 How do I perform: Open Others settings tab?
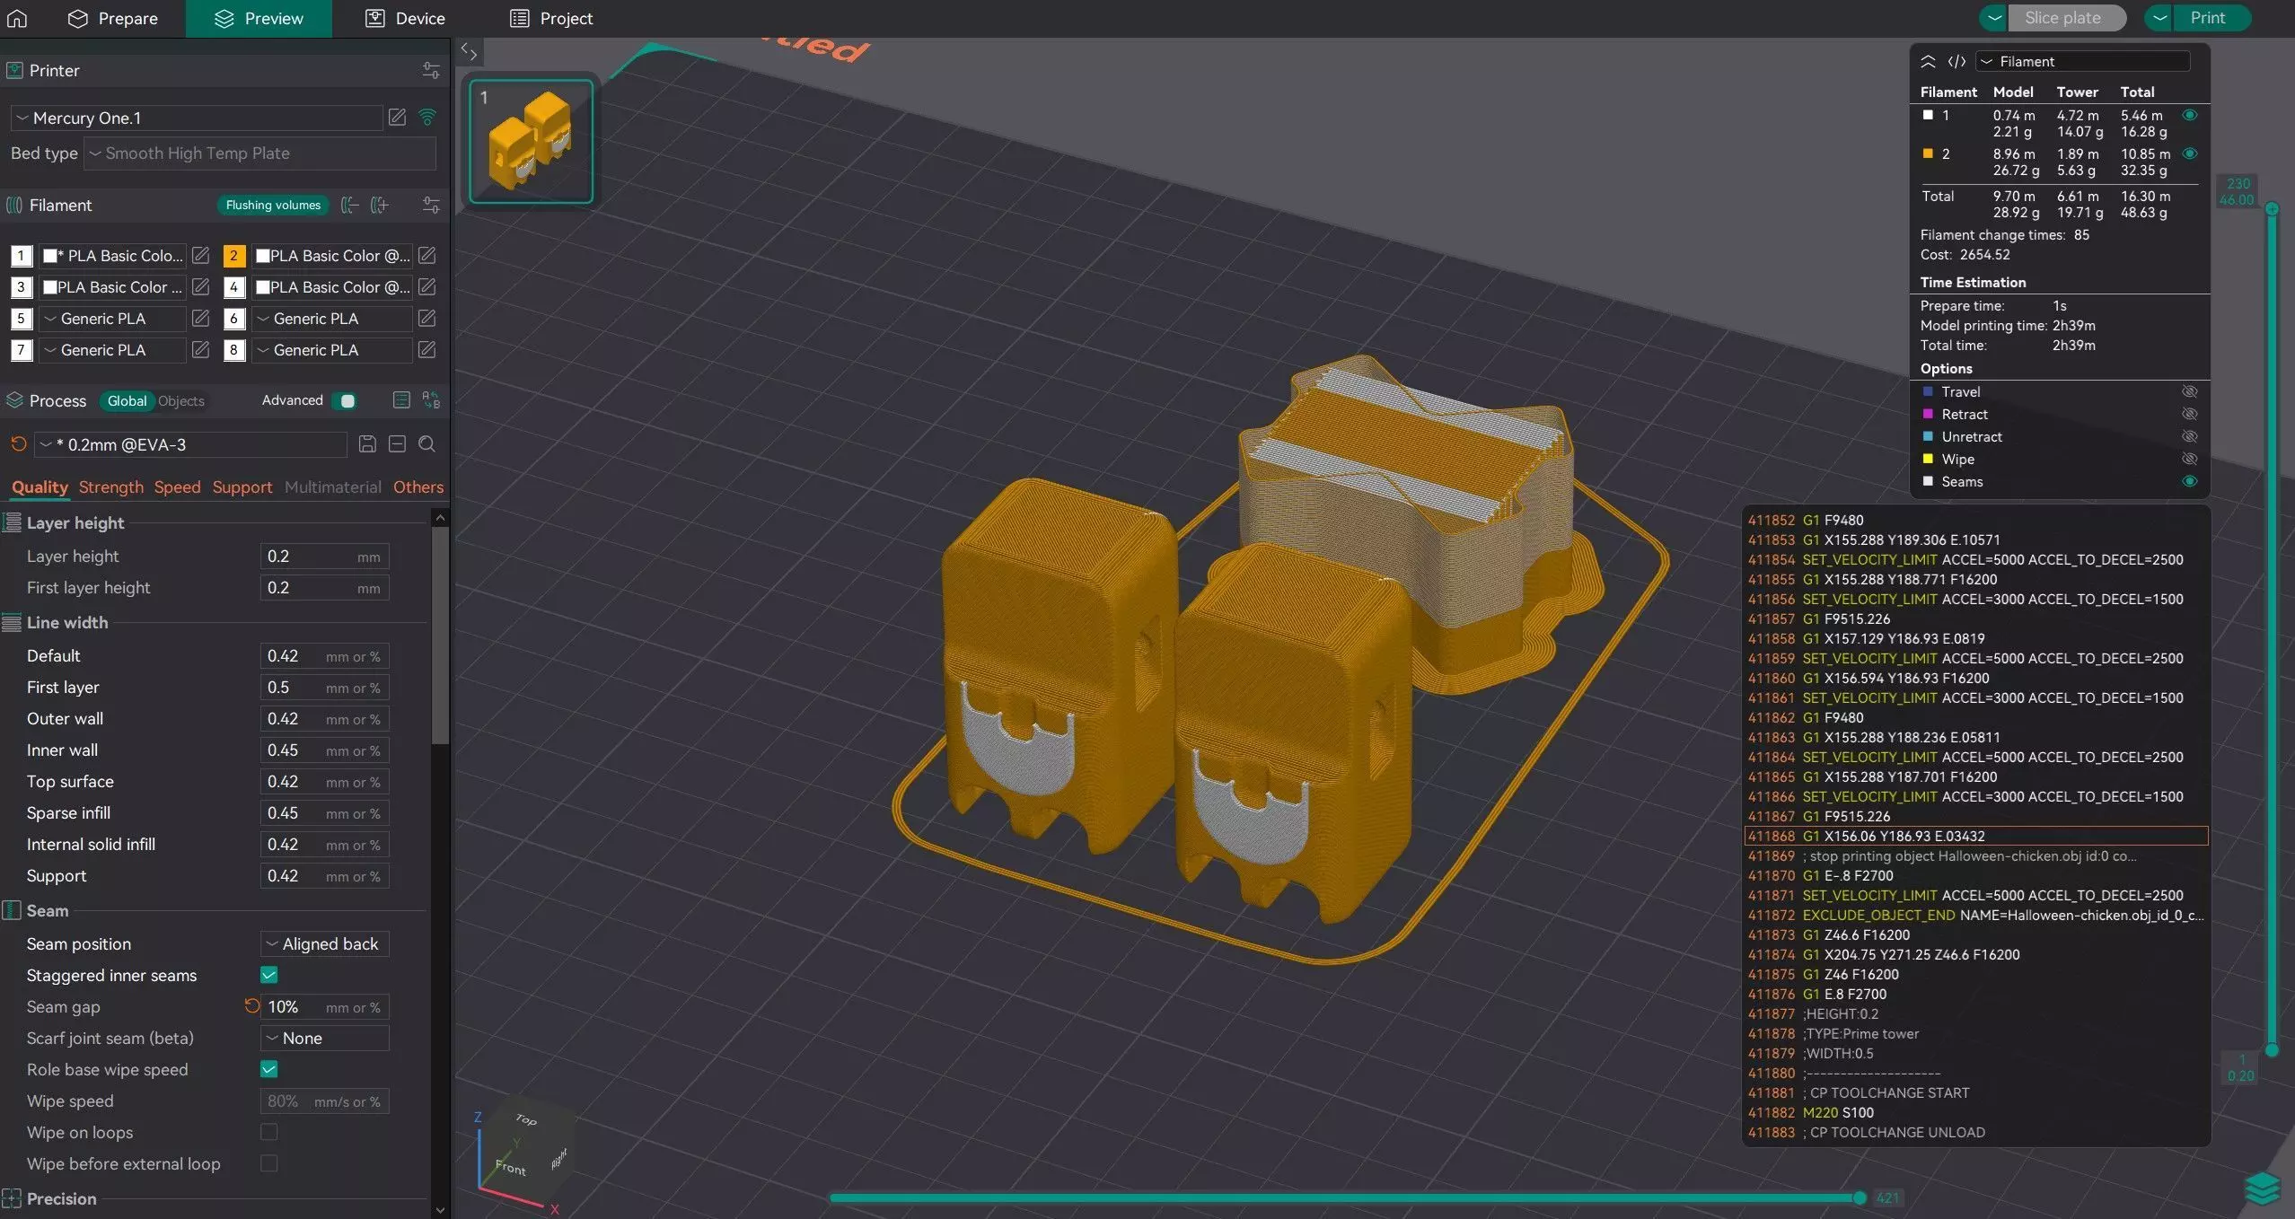tap(418, 487)
